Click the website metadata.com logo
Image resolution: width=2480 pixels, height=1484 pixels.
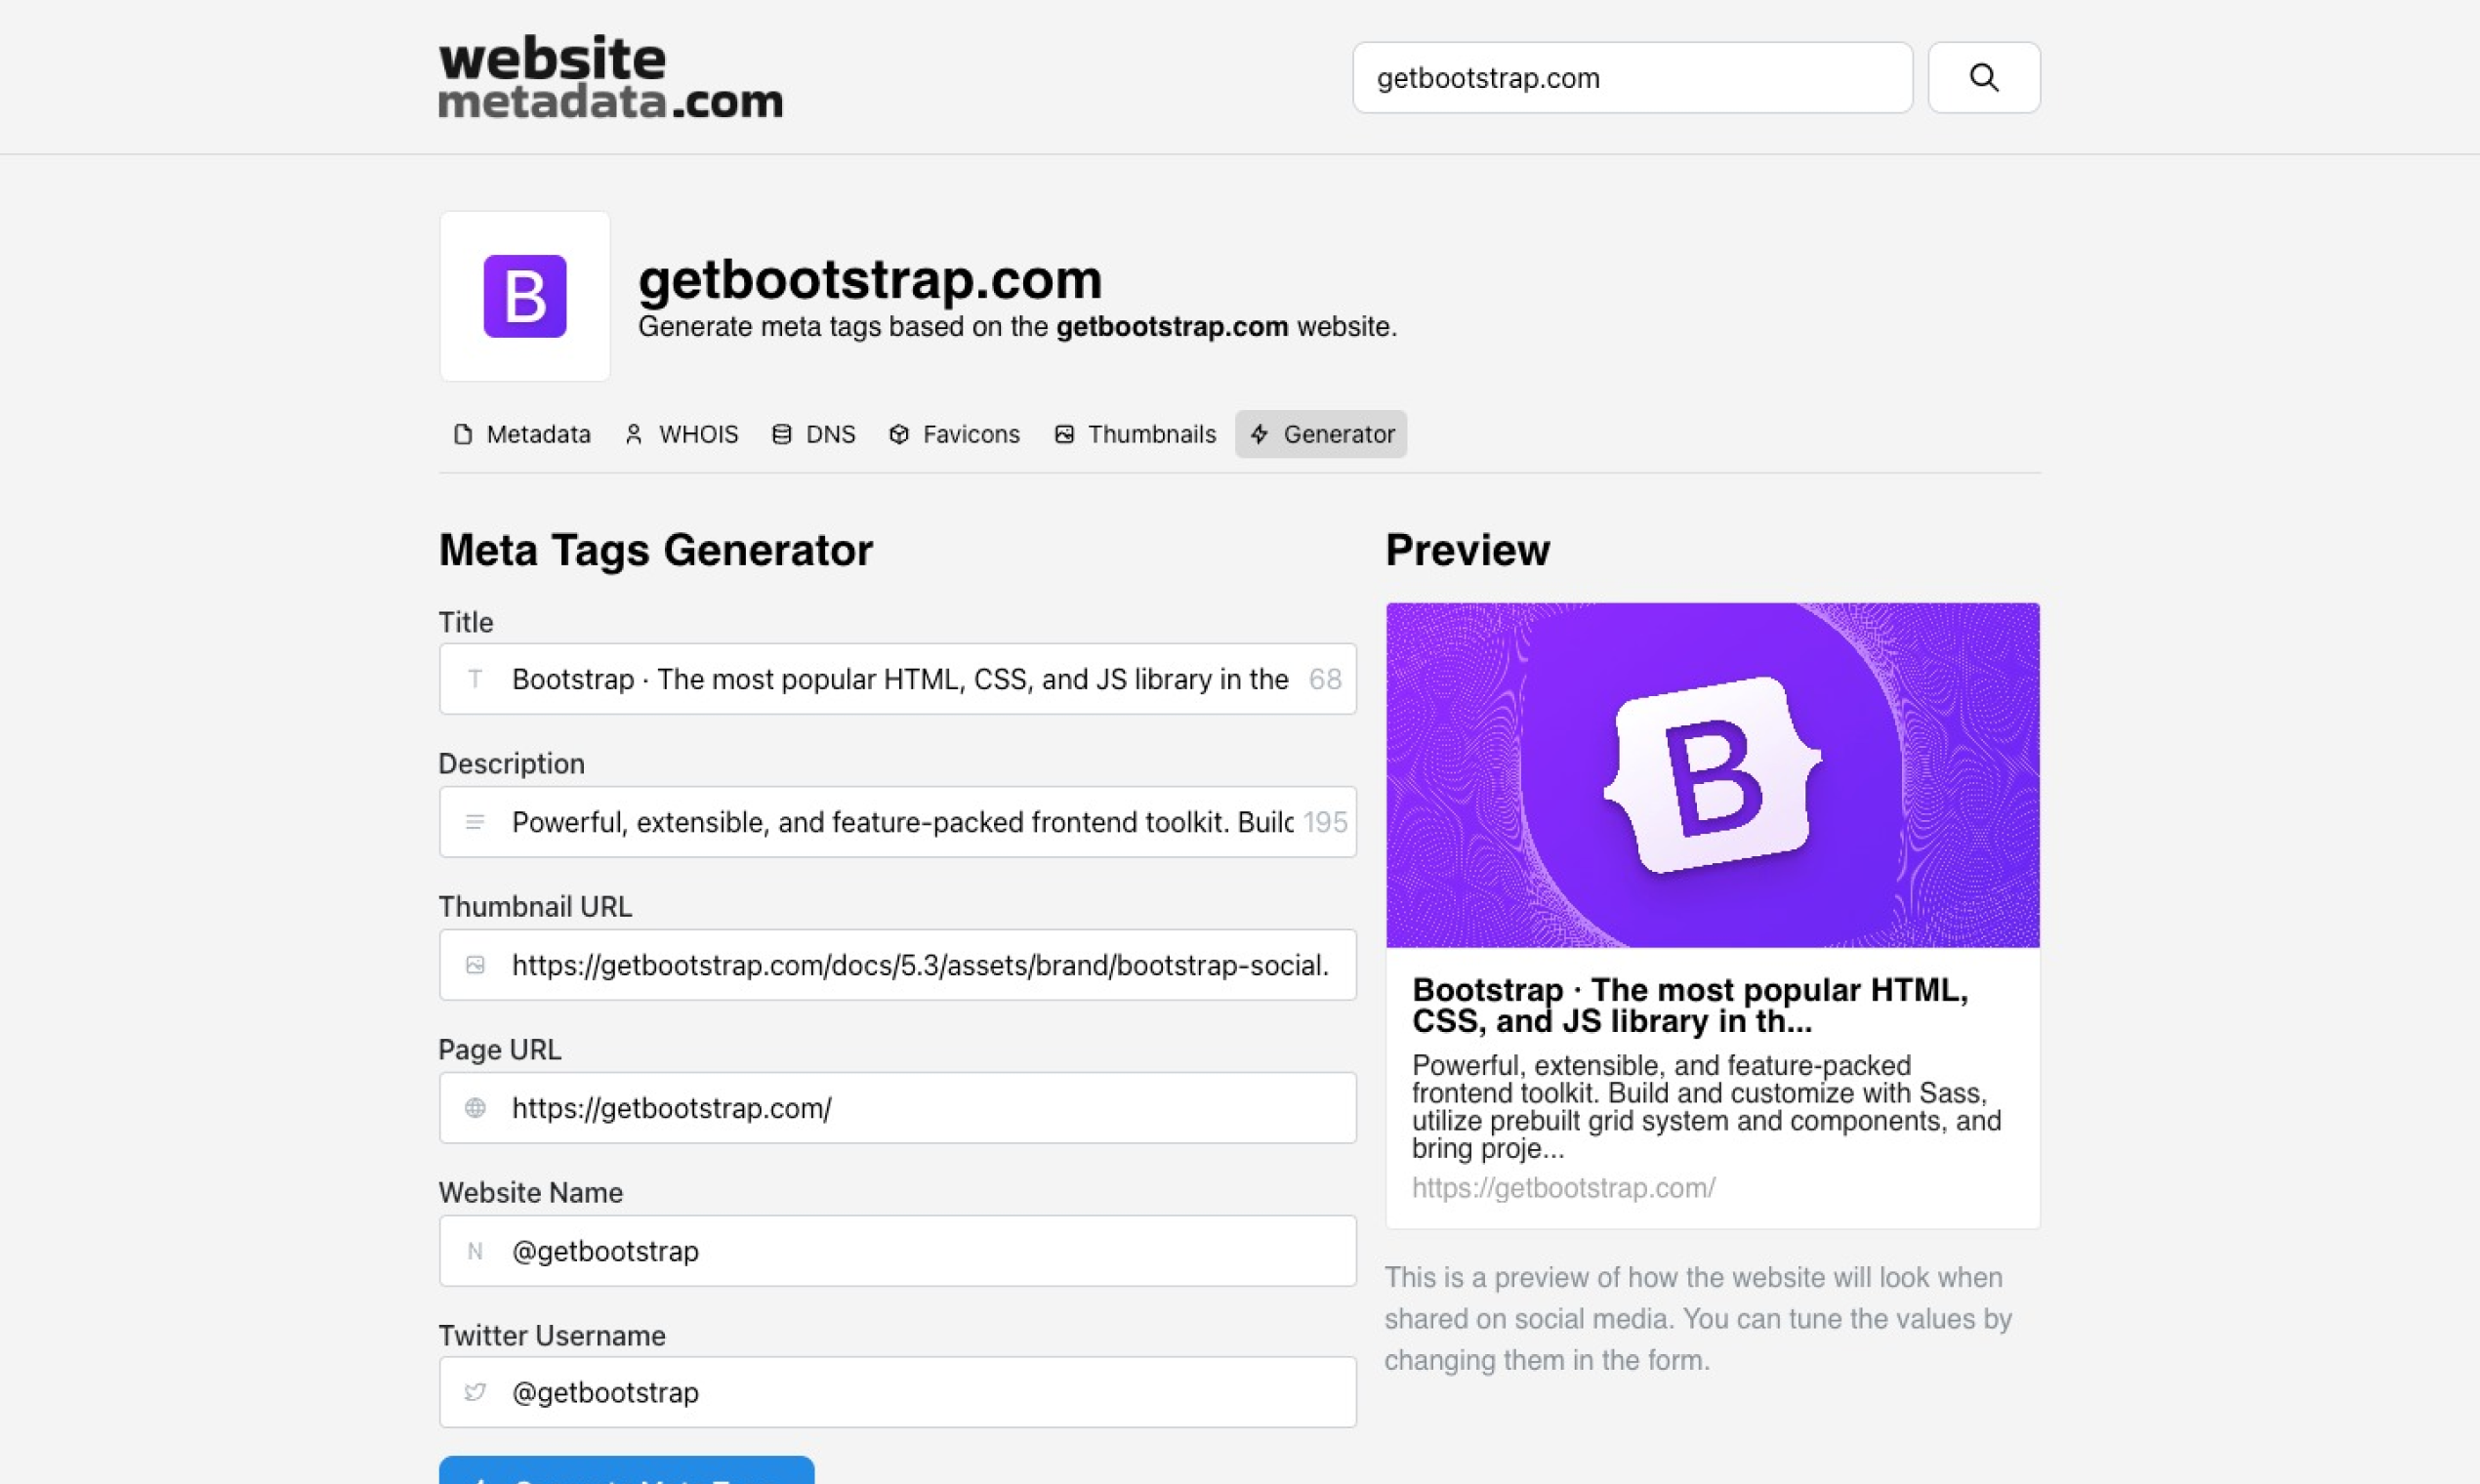[x=610, y=77]
